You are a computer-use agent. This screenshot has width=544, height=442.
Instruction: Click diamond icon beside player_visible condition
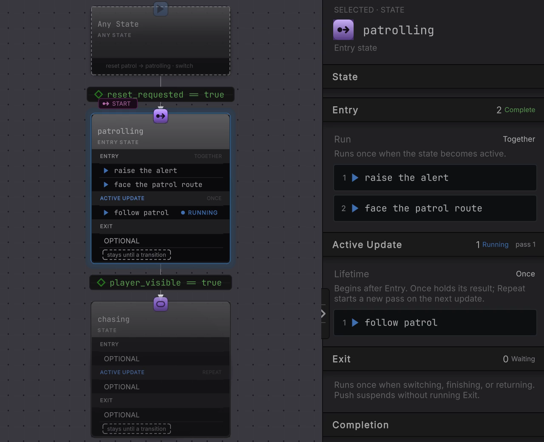[101, 283]
